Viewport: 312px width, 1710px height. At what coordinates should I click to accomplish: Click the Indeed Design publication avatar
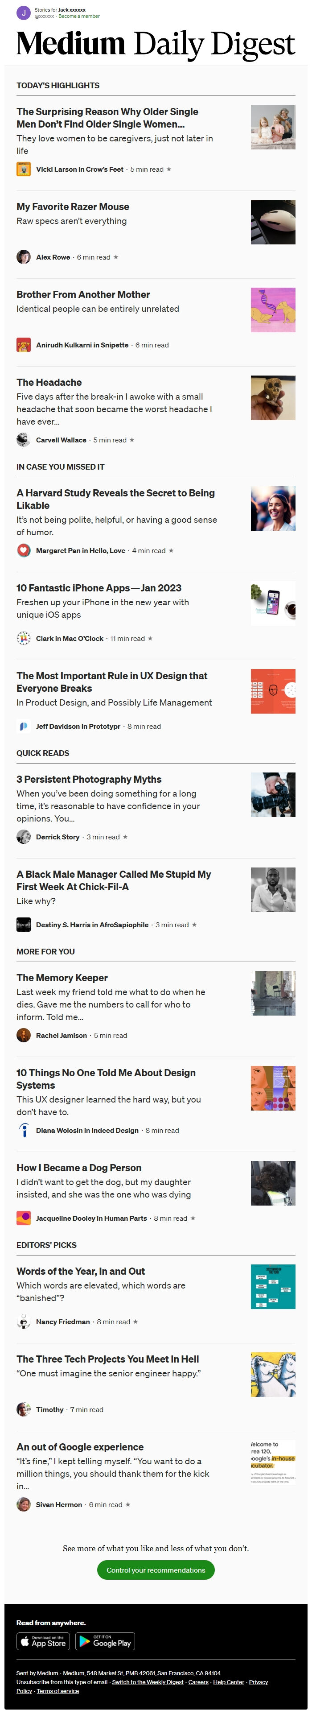coord(23,1131)
